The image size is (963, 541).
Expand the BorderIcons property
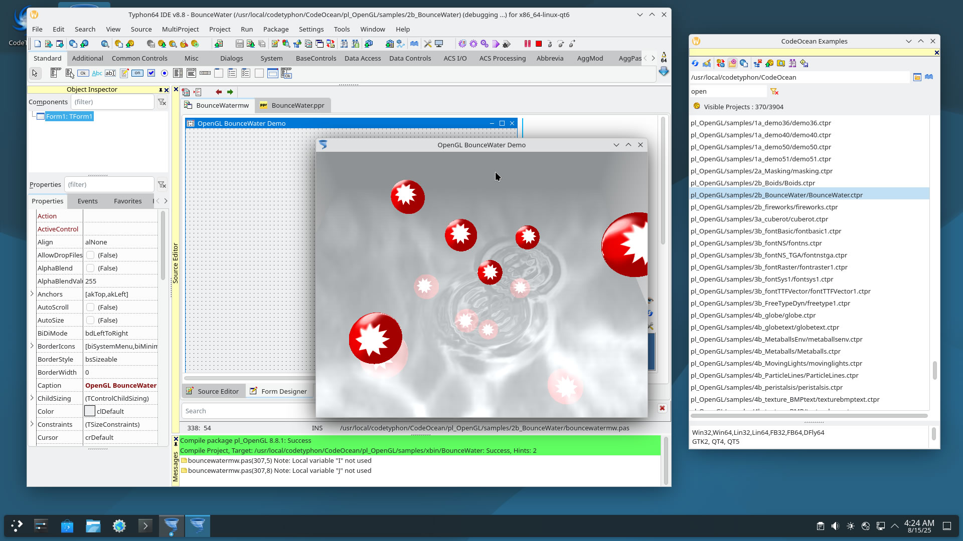click(x=32, y=346)
